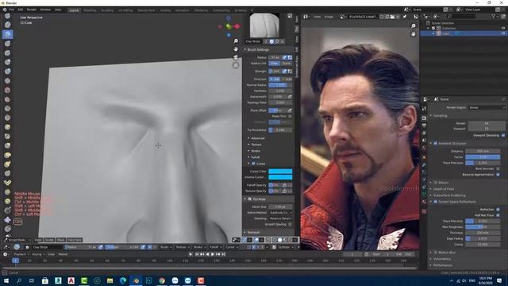Open the Render properties tab icon
This screenshot has height=286, width=508.
coord(424,118)
